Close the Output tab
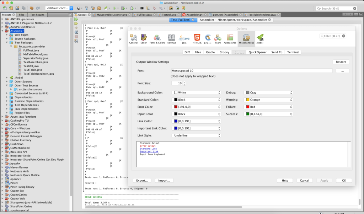364x214 pixels. tap(89, 15)
